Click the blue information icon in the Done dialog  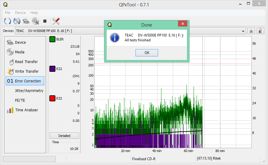point(115,38)
